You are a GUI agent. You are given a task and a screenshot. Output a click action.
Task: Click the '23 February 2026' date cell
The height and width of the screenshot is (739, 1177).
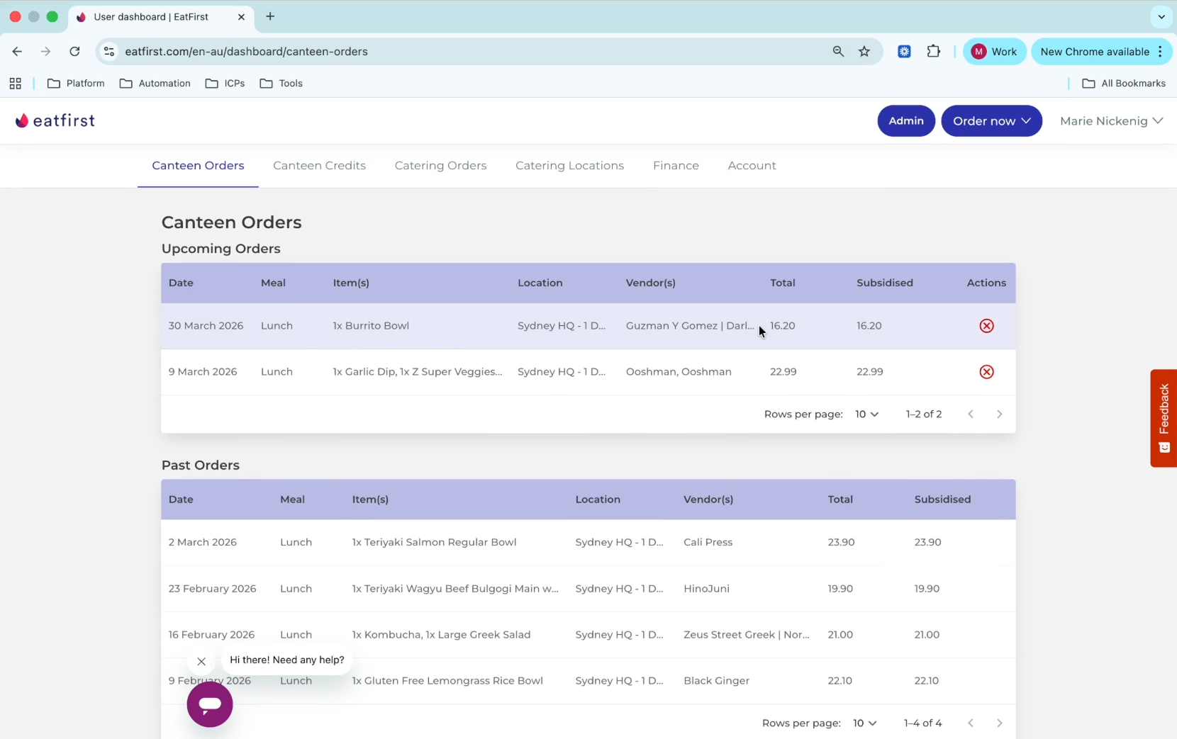point(212,589)
